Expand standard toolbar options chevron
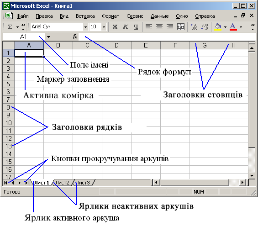 [23, 27]
